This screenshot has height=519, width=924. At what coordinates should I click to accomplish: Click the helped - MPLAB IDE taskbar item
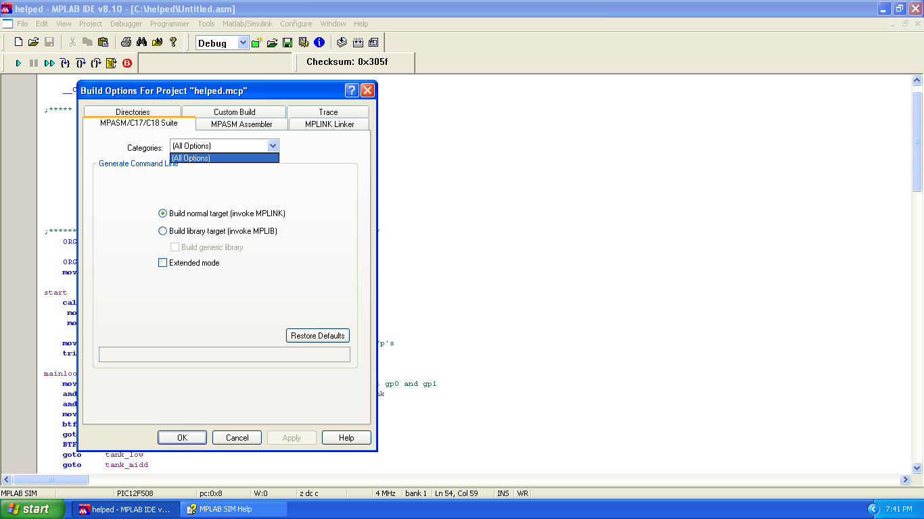(x=126, y=509)
